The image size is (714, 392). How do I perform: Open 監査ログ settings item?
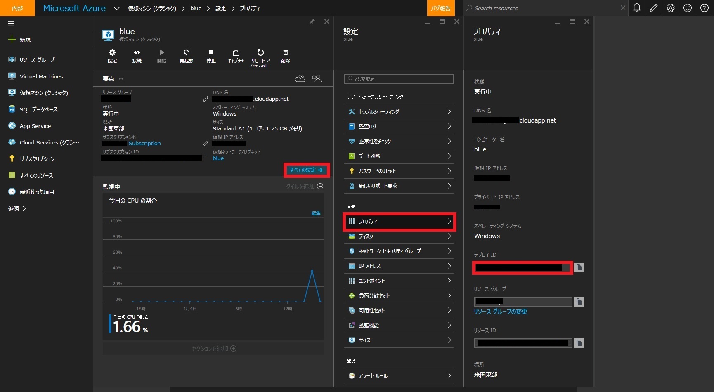coord(399,126)
